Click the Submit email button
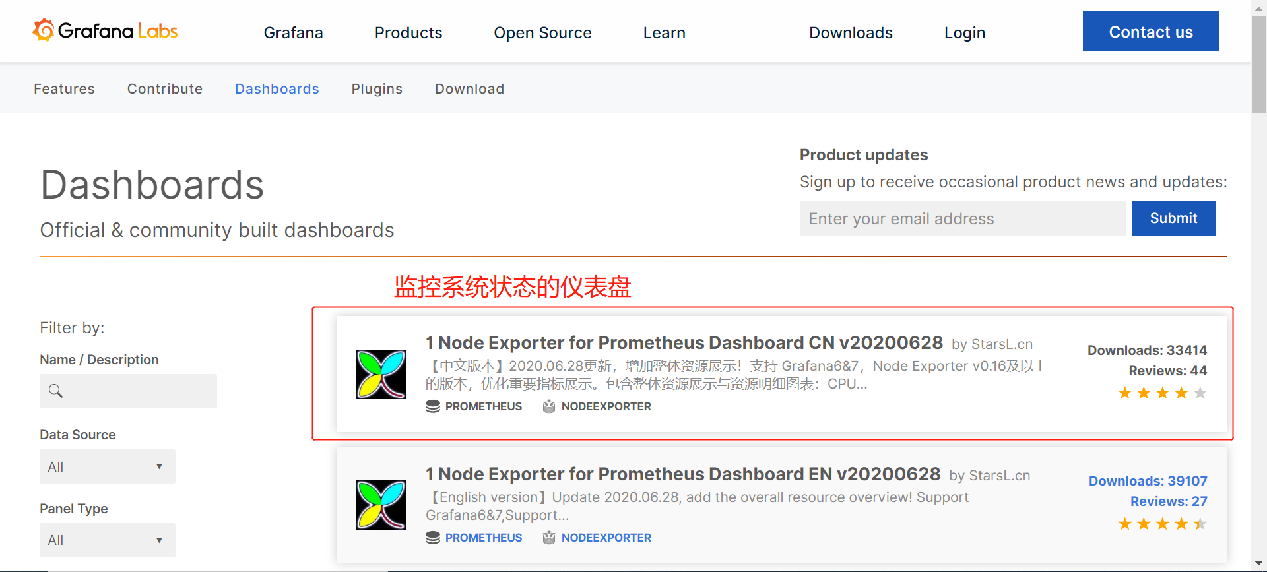 (x=1174, y=218)
